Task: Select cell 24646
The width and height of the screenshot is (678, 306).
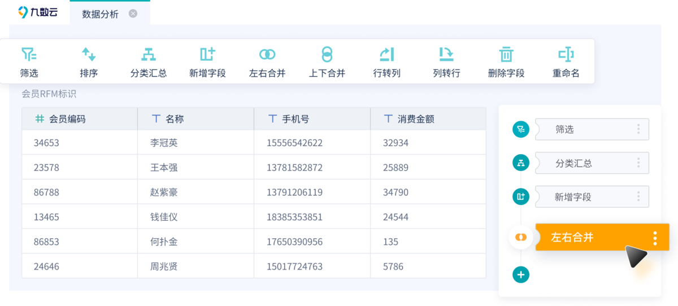Action: coord(80,266)
